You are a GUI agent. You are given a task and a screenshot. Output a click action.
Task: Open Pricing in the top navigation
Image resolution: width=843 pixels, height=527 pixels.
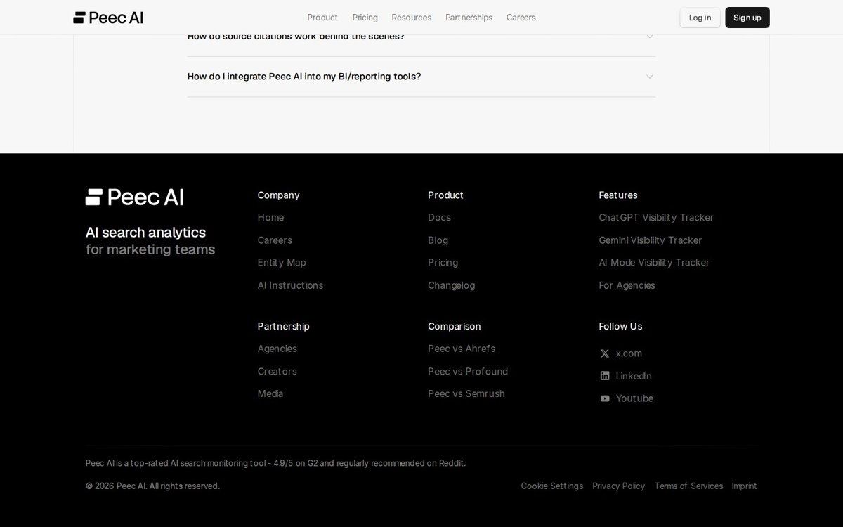coord(365,18)
